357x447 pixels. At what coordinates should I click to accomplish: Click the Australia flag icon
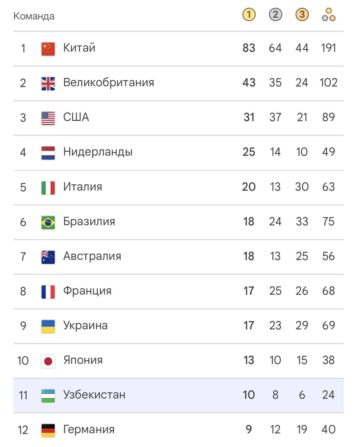click(48, 257)
